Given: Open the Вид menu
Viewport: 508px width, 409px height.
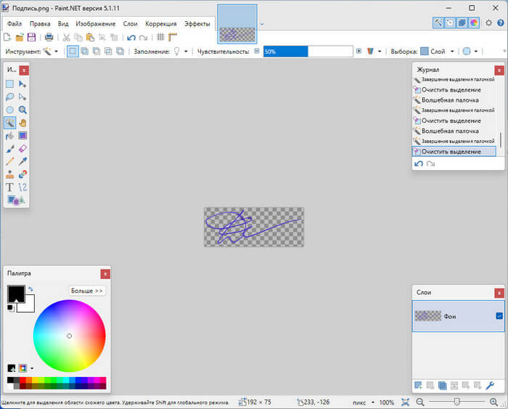Looking at the screenshot, I should pyautogui.click(x=63, y=24).
